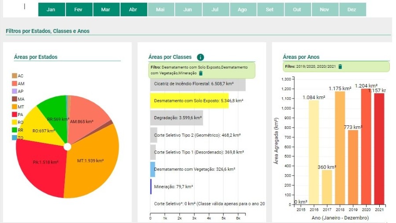Clear the classes filter with trash icon
Screen dimensions: 396x223
pyautogui.click(x=201, y=73)
